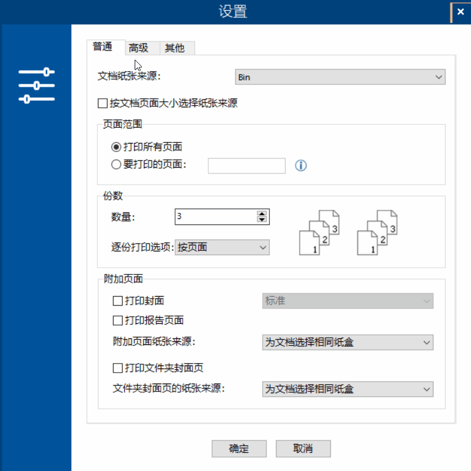Switch to the 其他 tab
Viewport: 471px width, 471px height.
point(178,48)
